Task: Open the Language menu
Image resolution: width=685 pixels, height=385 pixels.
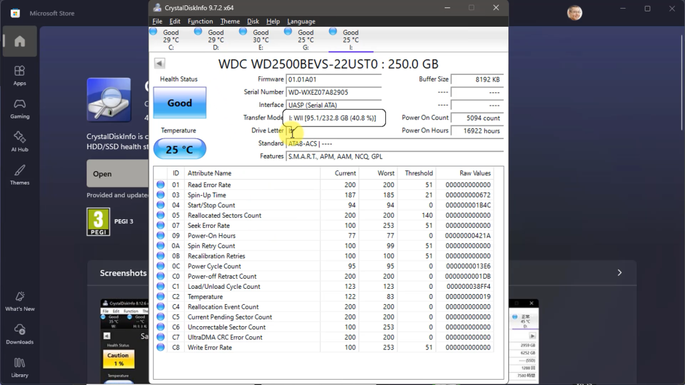Action: [301, 21]
